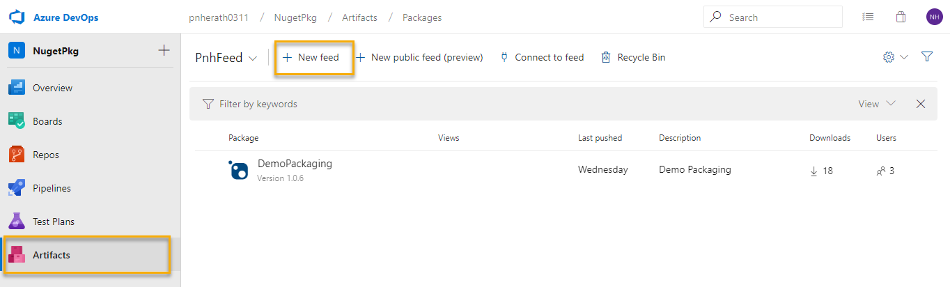The image size is (950, 287).
Task: Click the Azure DevOps logo icon
Action: click(17, 17)
